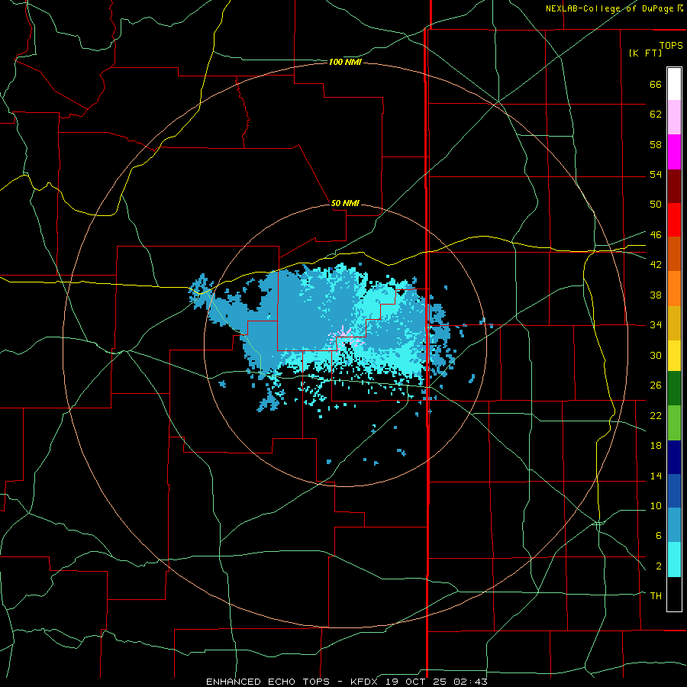Click the dark green 26 kft legend swatch
Viewport: 687px width, 687px height.
(x=674, y=389)
